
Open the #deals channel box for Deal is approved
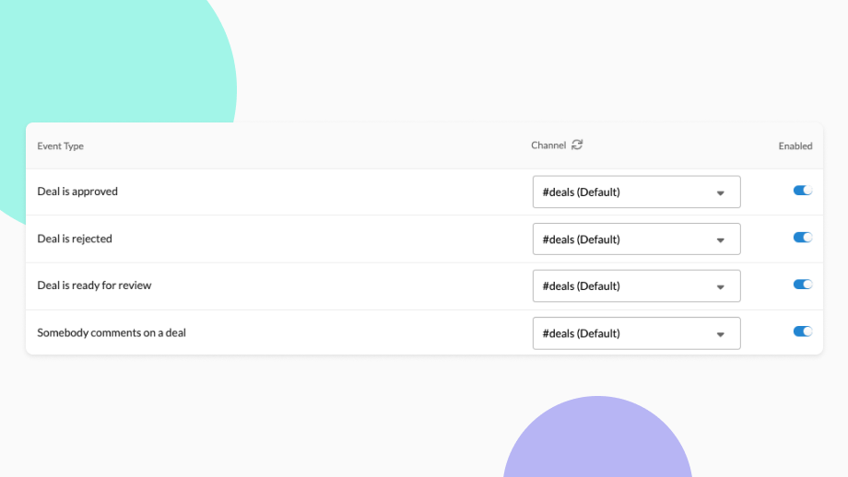pyautogui.click(x=627, y=192)
